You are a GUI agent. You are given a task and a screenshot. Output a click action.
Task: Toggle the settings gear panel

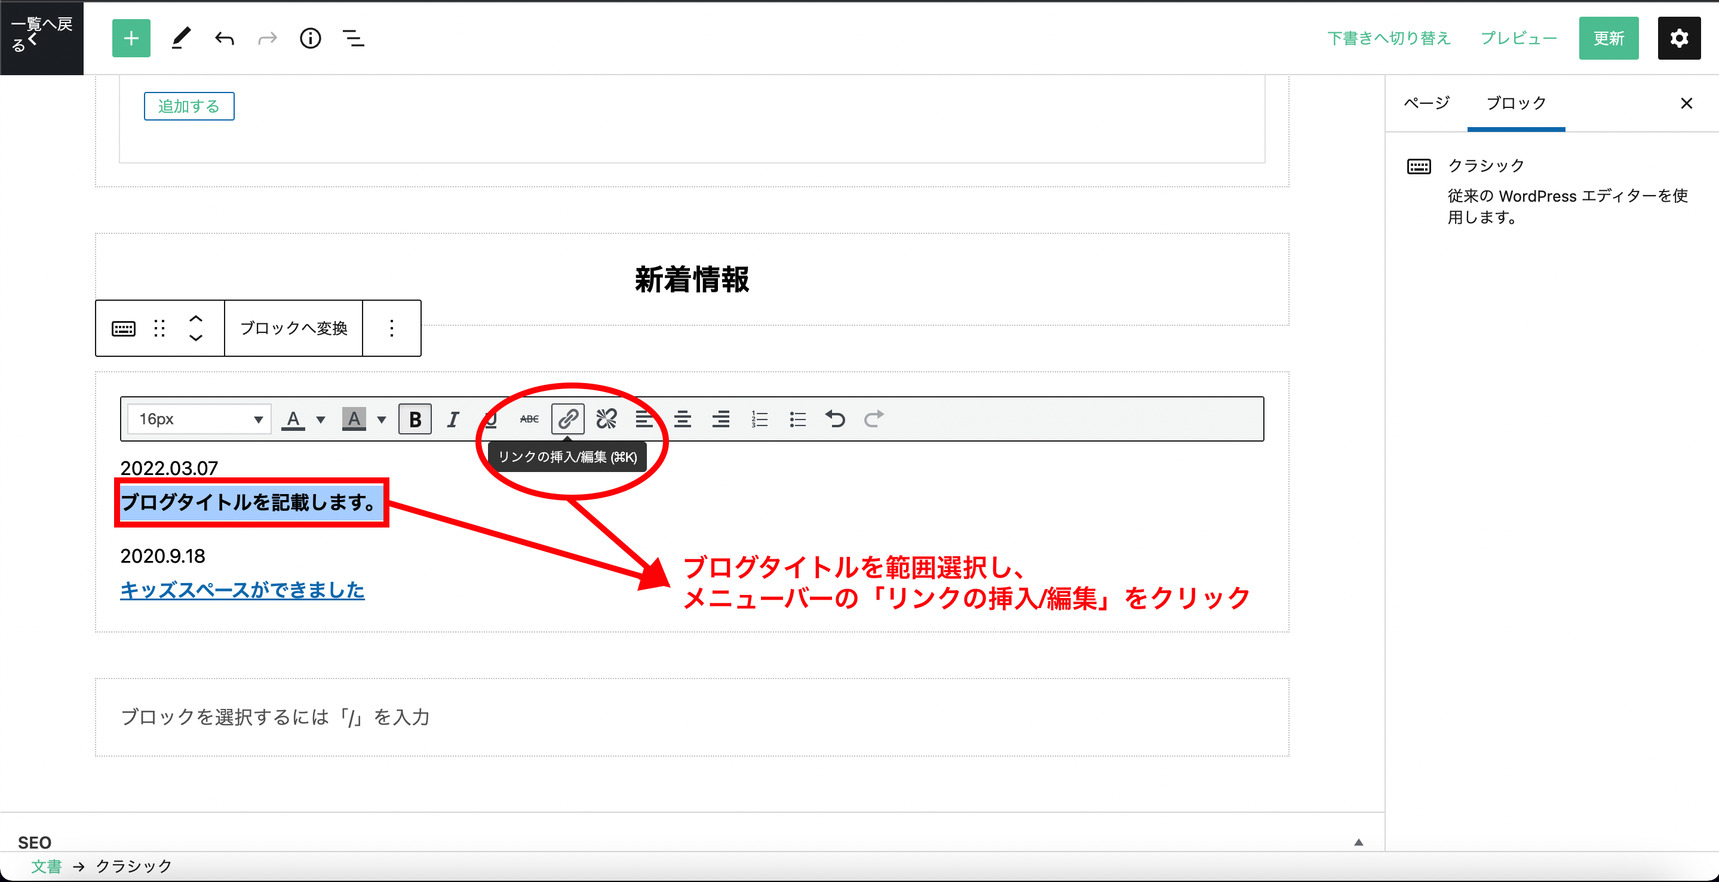coord(1679,39)
